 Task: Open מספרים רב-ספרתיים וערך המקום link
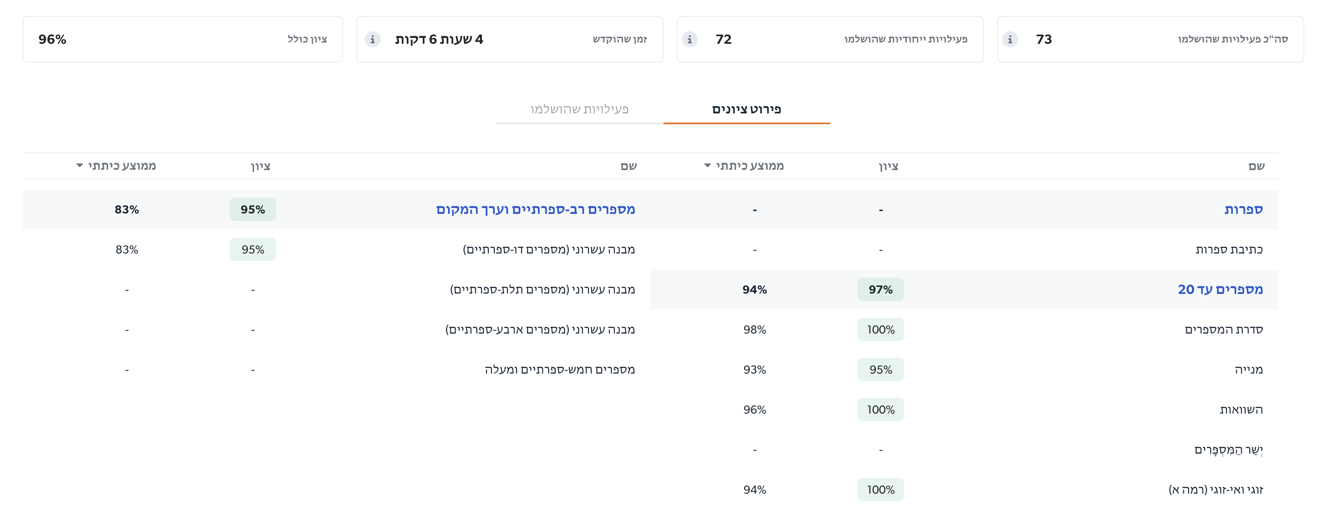(x=535, y=210)
